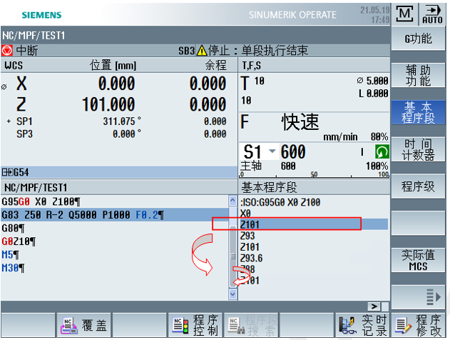Click the real-time record 实时记录 icon
This screenshot has height=340, width=450.
coord(347,326)
